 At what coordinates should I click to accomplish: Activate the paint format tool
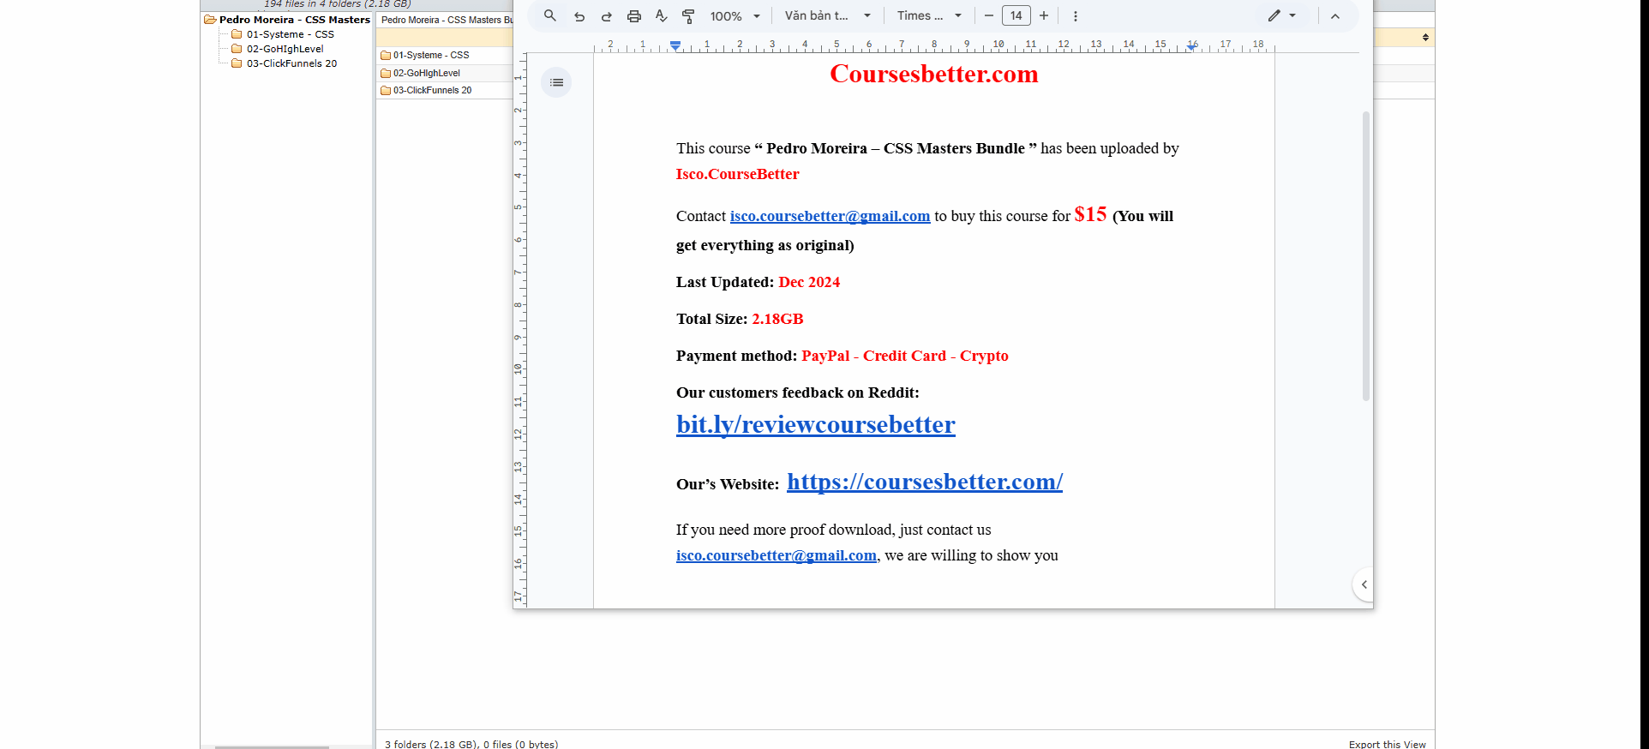pos(688,16)
